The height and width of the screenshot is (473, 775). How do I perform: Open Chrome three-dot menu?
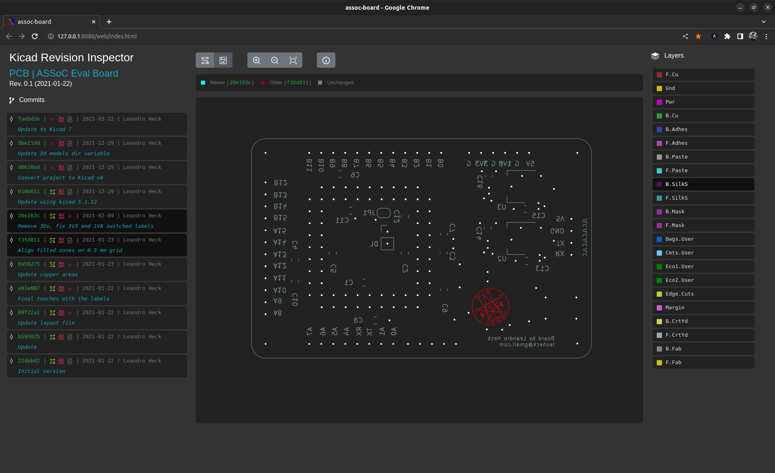click(x=767, y=36)
